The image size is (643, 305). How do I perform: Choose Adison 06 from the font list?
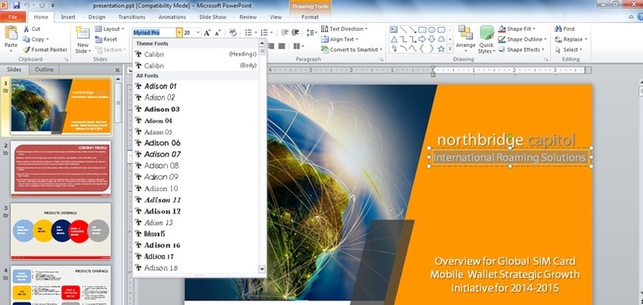coord(162,143)
